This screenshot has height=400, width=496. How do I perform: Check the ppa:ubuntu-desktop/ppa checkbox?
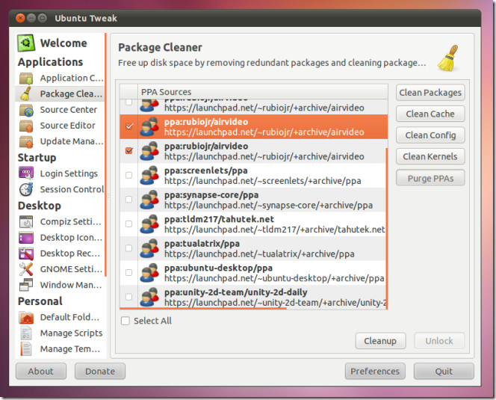(128, 272)
